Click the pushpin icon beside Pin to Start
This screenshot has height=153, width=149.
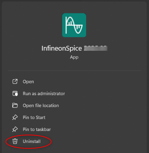click(15, 118)
